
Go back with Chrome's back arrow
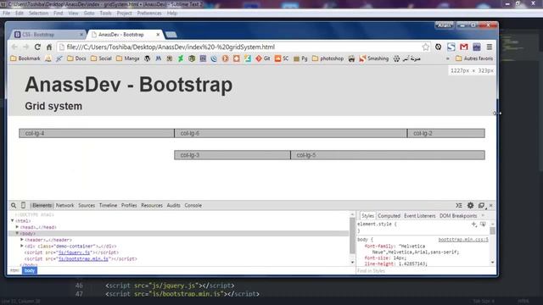click(14, 47)
